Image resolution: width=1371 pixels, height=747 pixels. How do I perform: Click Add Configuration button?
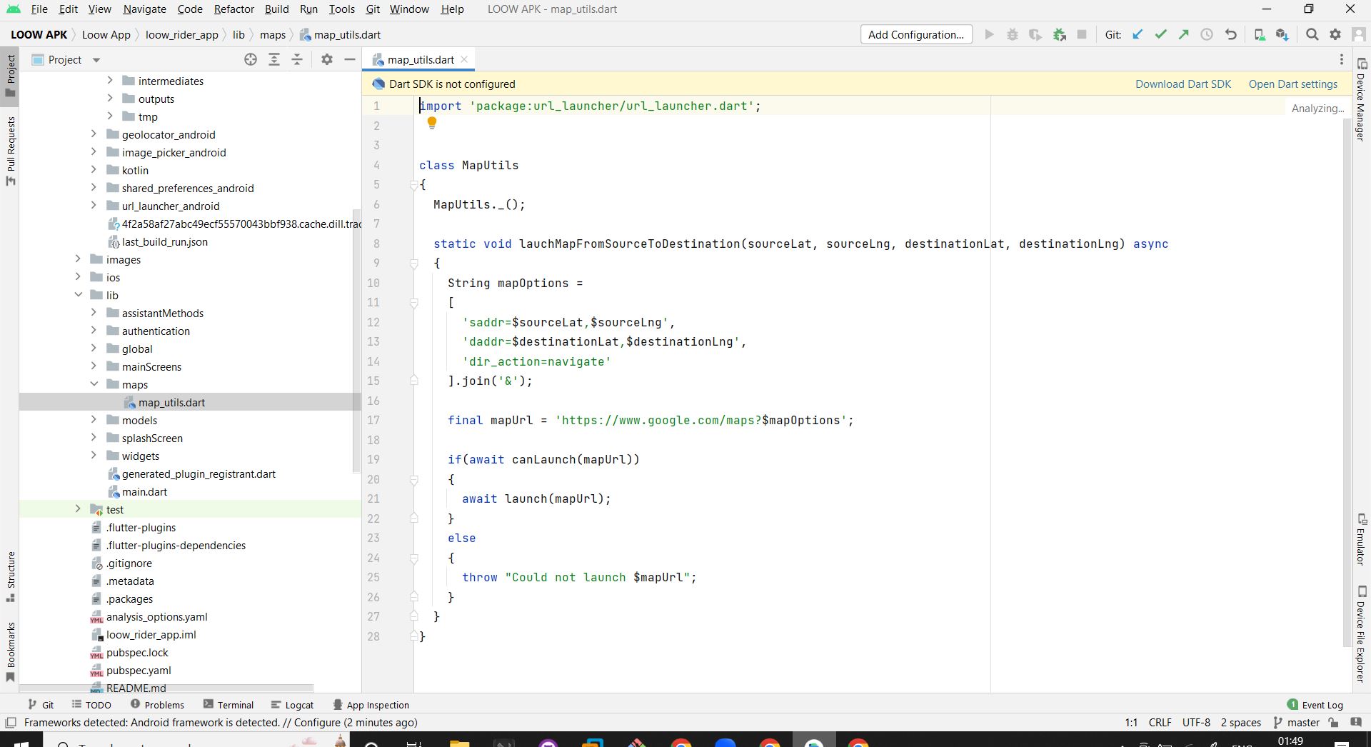coord(916,34)
